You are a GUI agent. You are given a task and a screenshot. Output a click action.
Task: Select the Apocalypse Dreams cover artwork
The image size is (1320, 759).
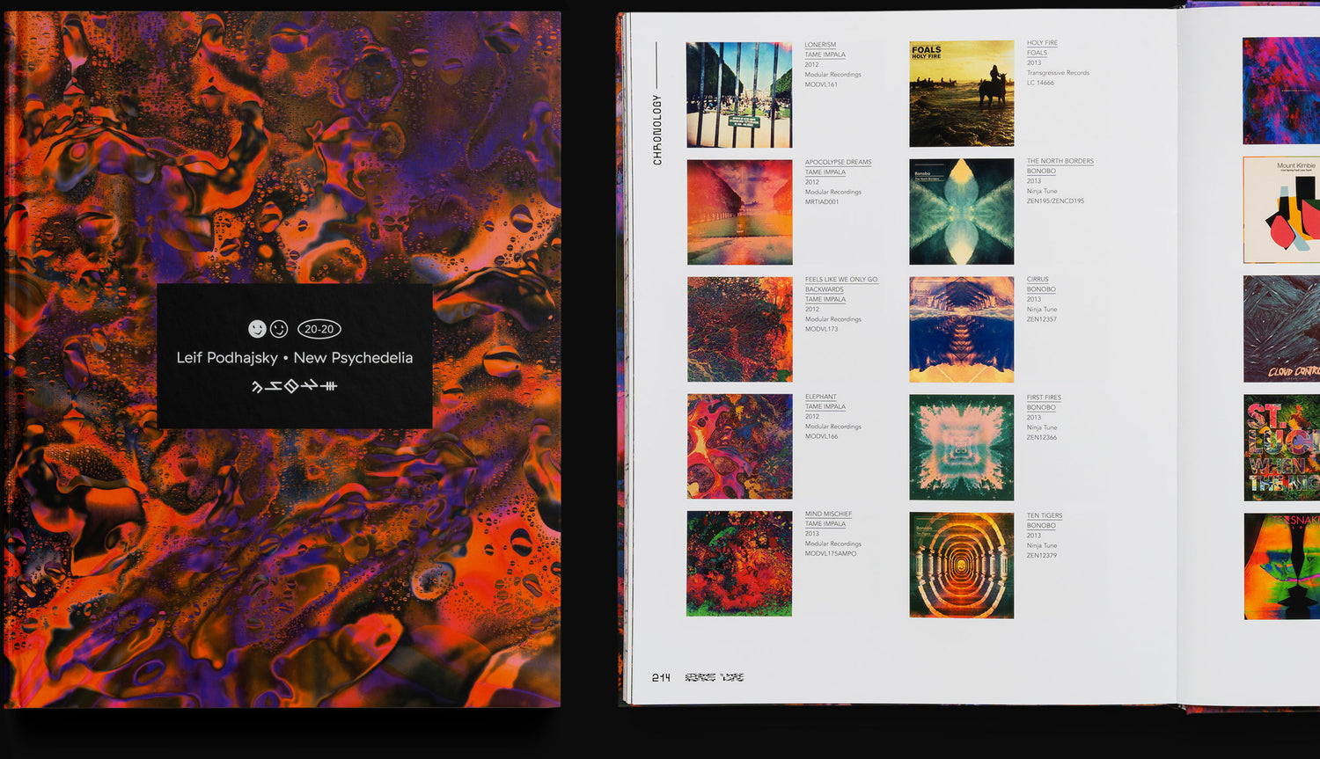click(x=739, y=212)
